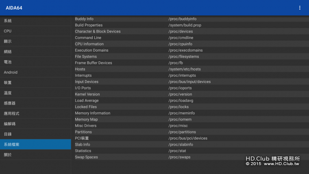Click the AIDA64 title in header

(14, 8)
